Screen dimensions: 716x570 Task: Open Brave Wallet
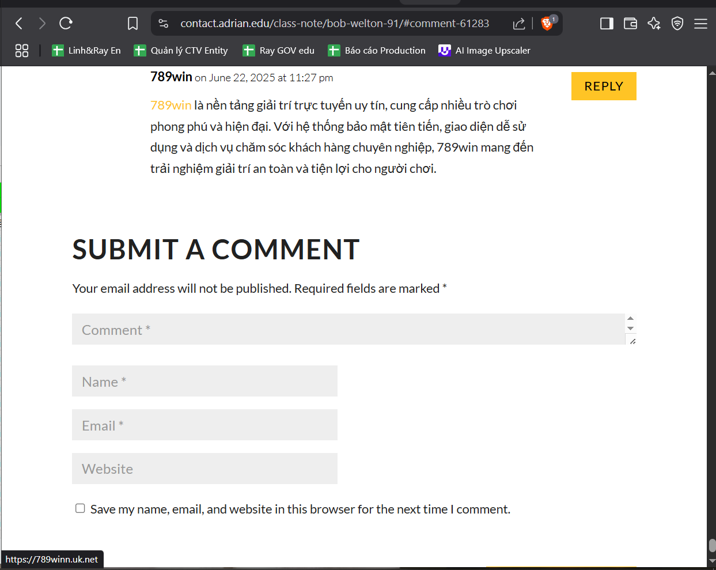click(630, 23)
